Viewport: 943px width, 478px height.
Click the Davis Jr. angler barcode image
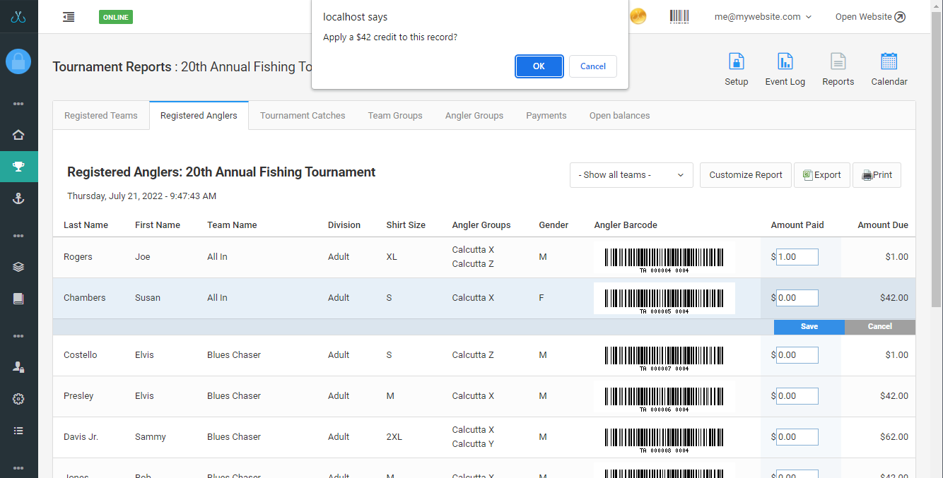coord(664,438)
